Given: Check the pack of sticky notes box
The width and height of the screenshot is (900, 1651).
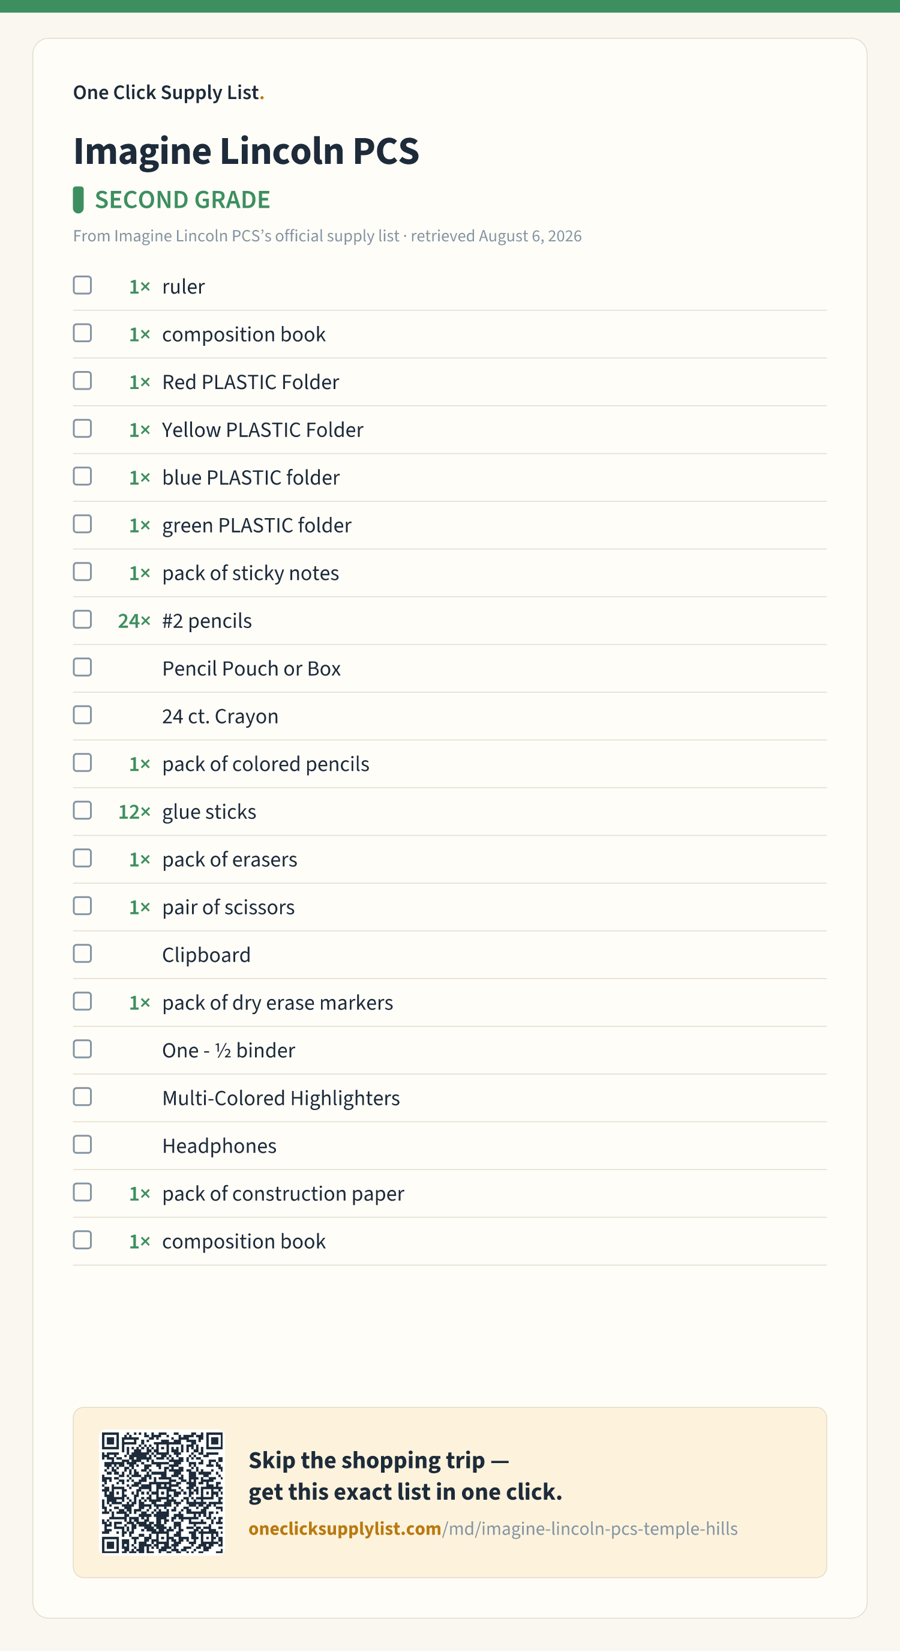Looking at the screenshot, I should pyautogui.click(x=82, y=572).
